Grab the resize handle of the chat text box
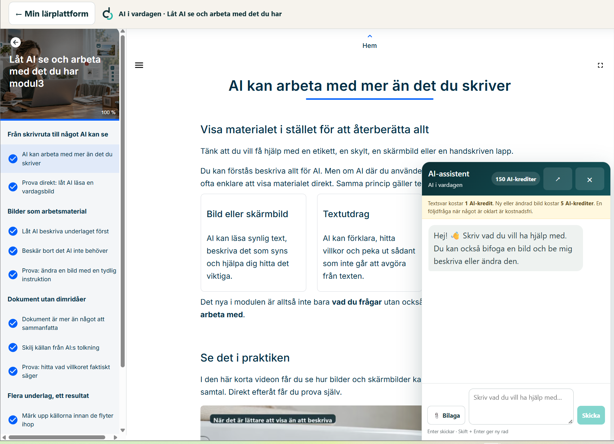The image size is (614, 444). click(x=570, y=421)
